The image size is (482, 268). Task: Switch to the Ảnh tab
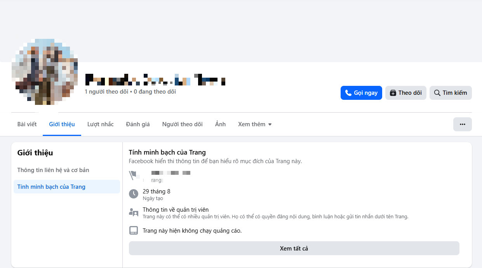point(220,124)
